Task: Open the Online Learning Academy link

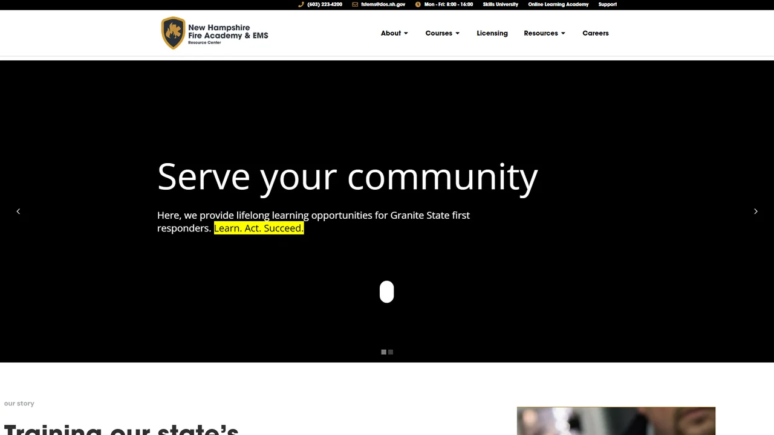Action: pyautogui.click(x=558, y=4)
